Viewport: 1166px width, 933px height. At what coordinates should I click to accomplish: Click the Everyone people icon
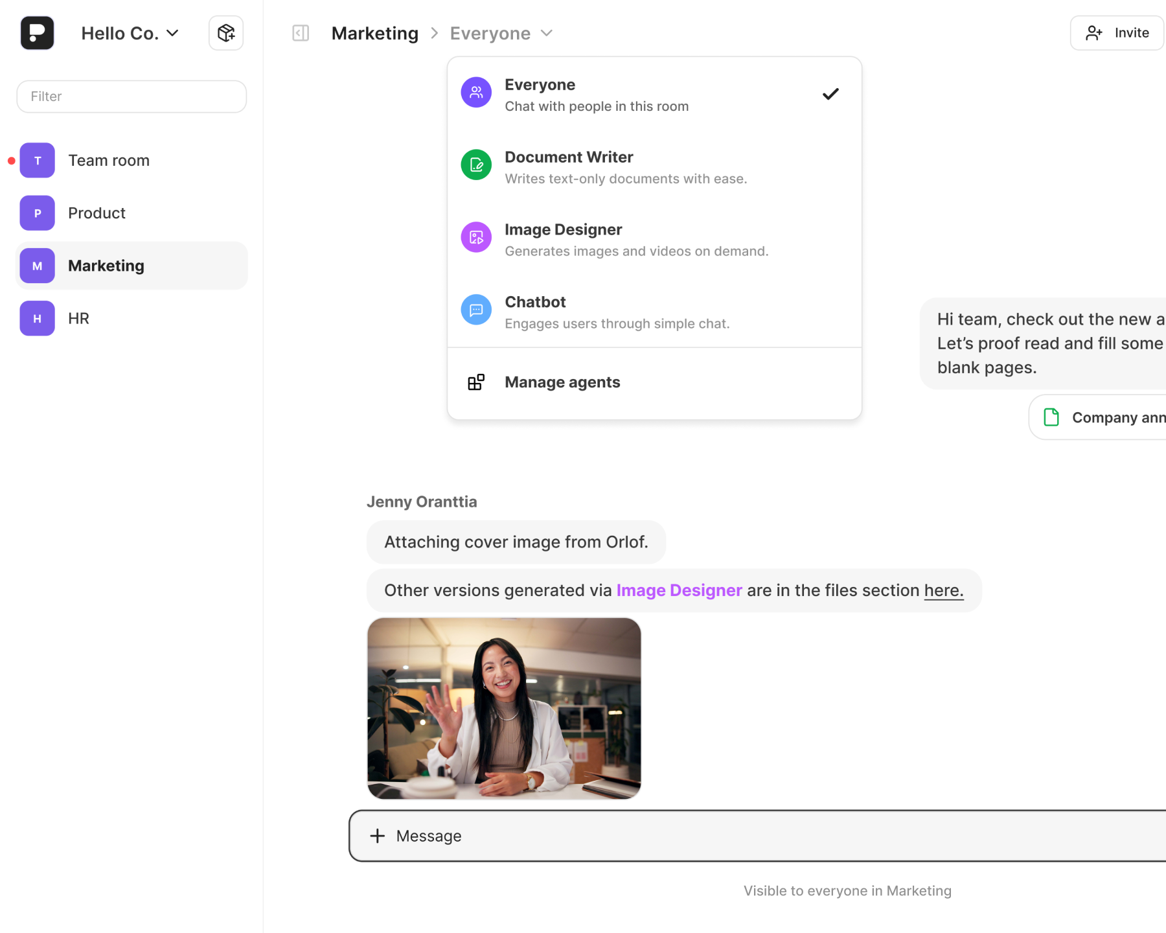point(476,92)
